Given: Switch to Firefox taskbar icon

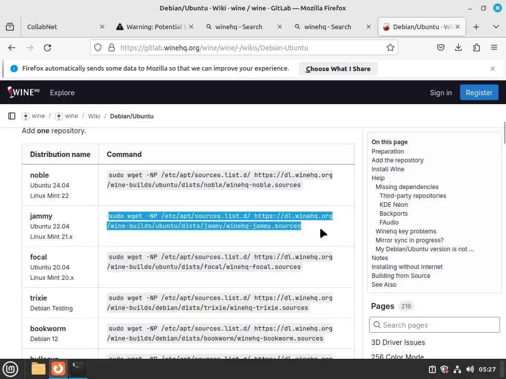Looking at the screenshot, I should [x=58, y=369].
